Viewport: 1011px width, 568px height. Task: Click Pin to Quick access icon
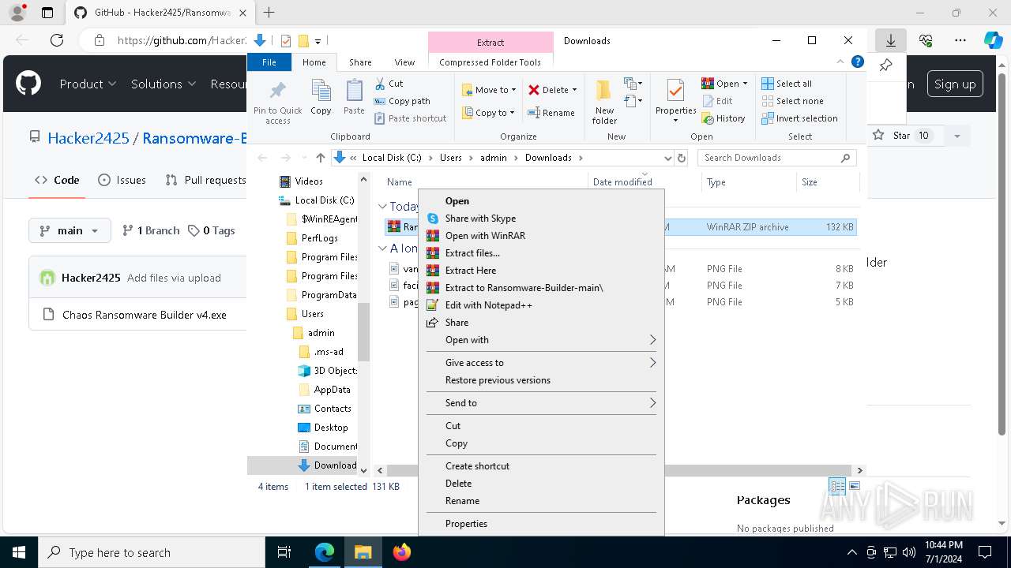tap(278, 101)
